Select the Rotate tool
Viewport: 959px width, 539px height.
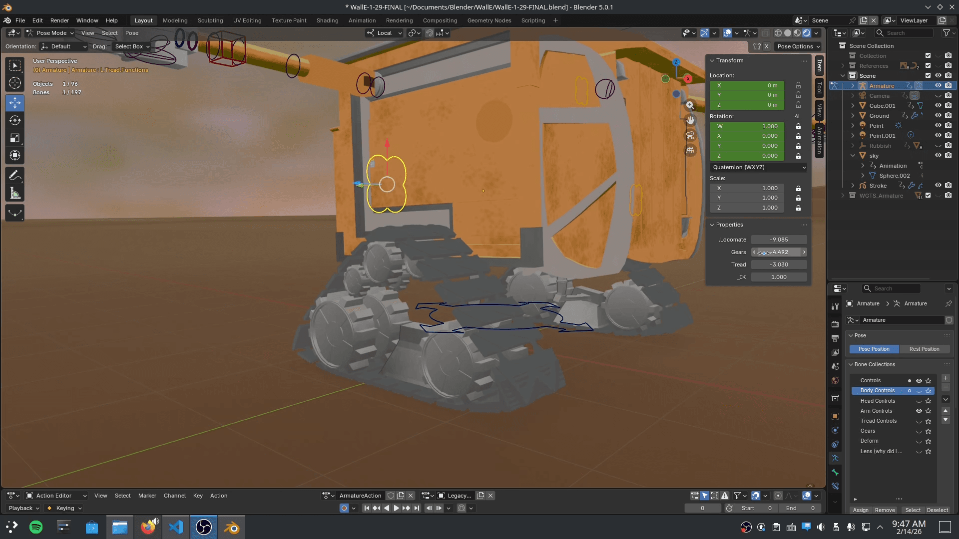tap(14, 120)
